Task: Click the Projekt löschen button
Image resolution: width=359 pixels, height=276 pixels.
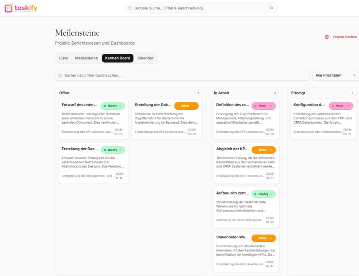Action: point(341,37)
